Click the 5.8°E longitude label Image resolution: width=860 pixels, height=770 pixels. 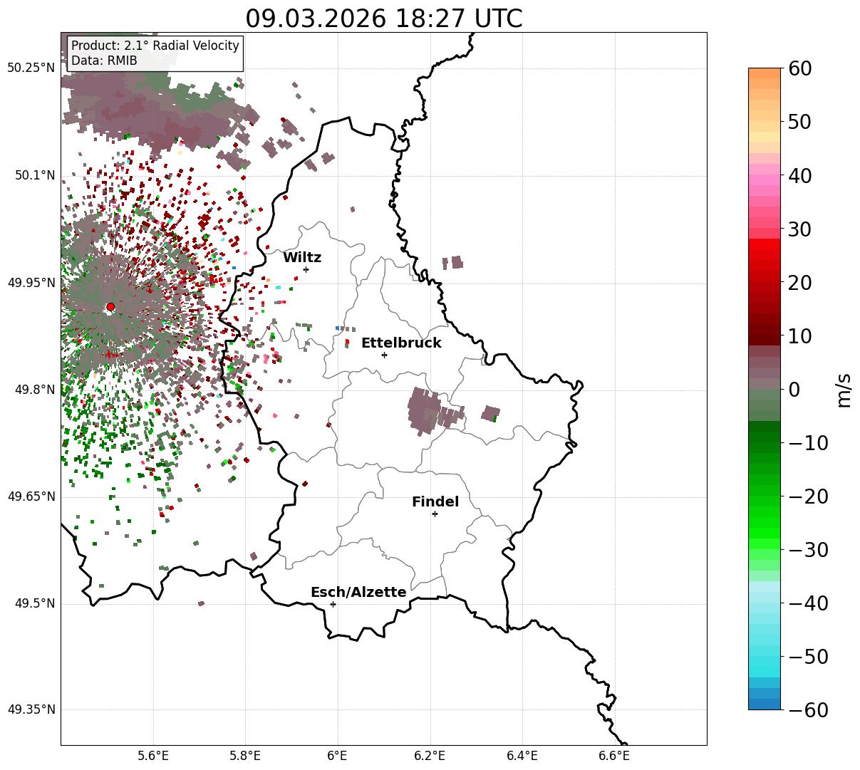coord(246,756)
